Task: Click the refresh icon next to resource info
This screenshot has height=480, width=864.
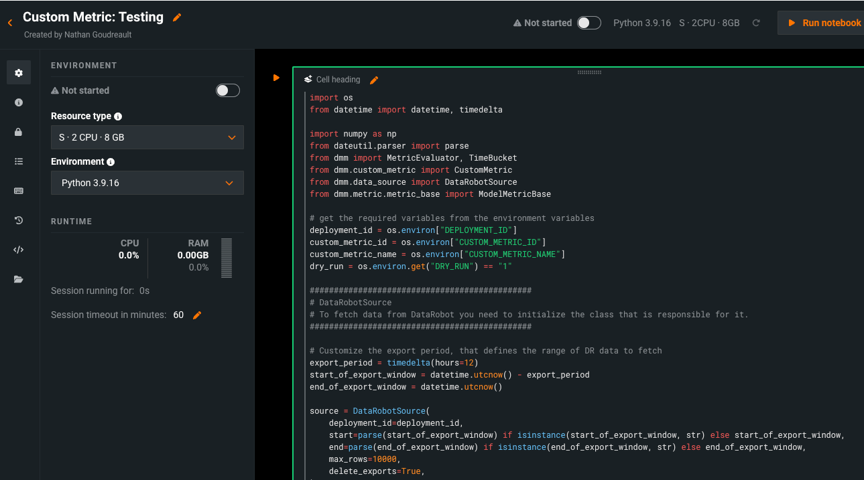Action: tap(756, 23)
